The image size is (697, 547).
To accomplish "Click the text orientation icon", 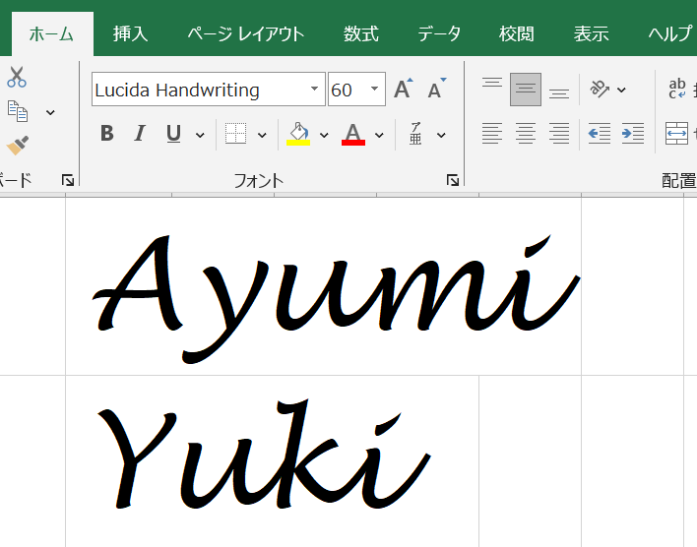I will coord(600,90).
